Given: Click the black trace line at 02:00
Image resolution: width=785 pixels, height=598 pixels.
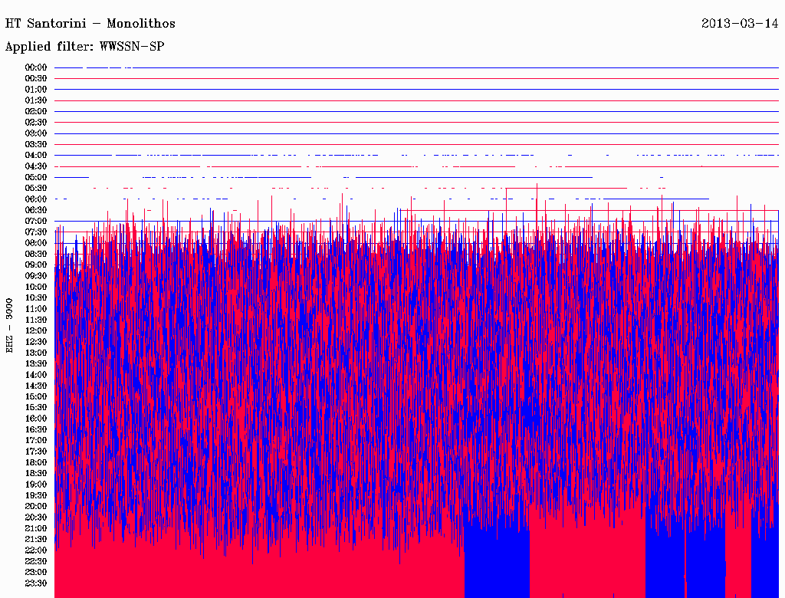Looking at the screenshot, I should (x=414, y=111).
